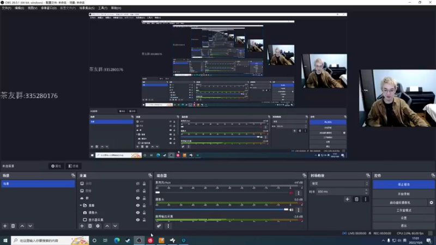This screenshot has height=245, width=436.
Task: Click 开始录制 to start recording
Action: point(403,194)
